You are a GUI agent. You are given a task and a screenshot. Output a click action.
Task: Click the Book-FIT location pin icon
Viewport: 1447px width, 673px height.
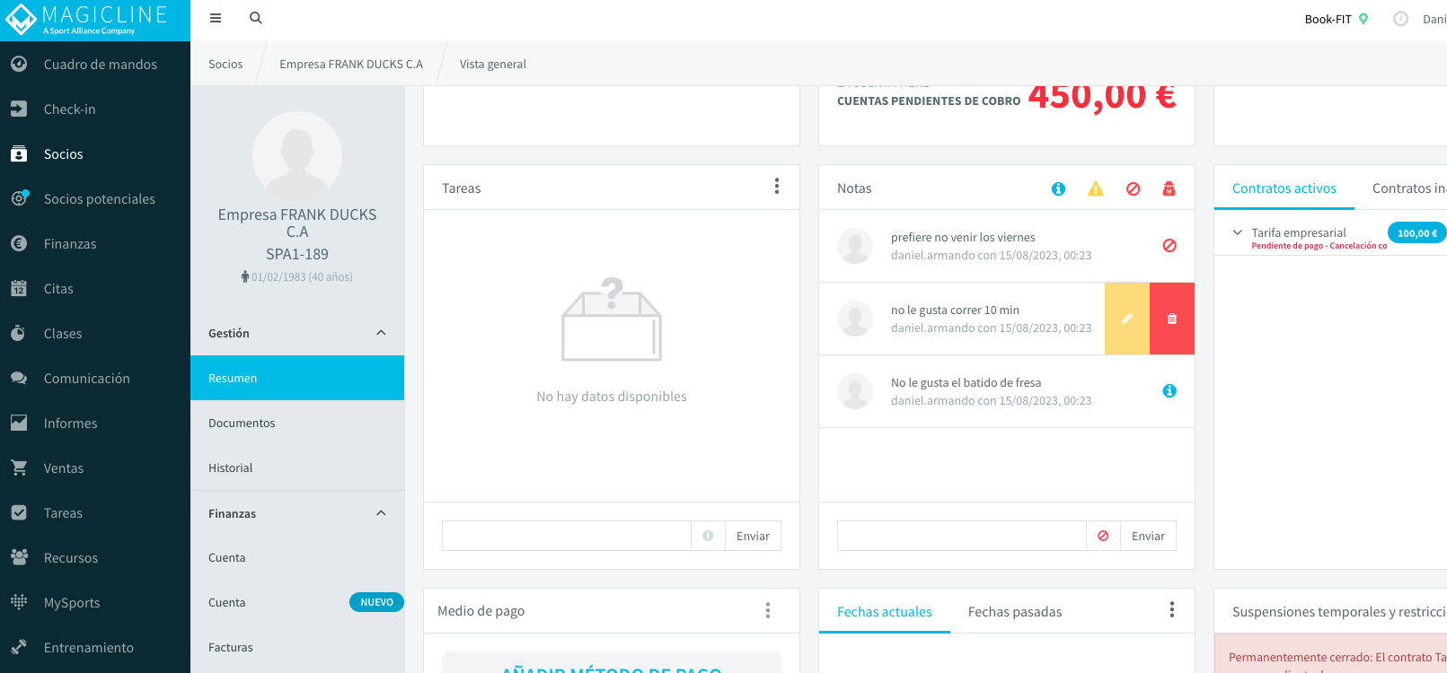1363,19
